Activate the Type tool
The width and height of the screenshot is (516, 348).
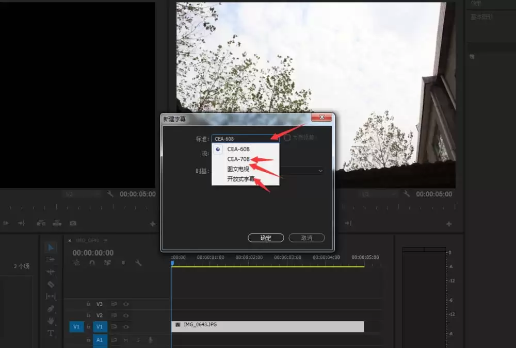point(51,333)
